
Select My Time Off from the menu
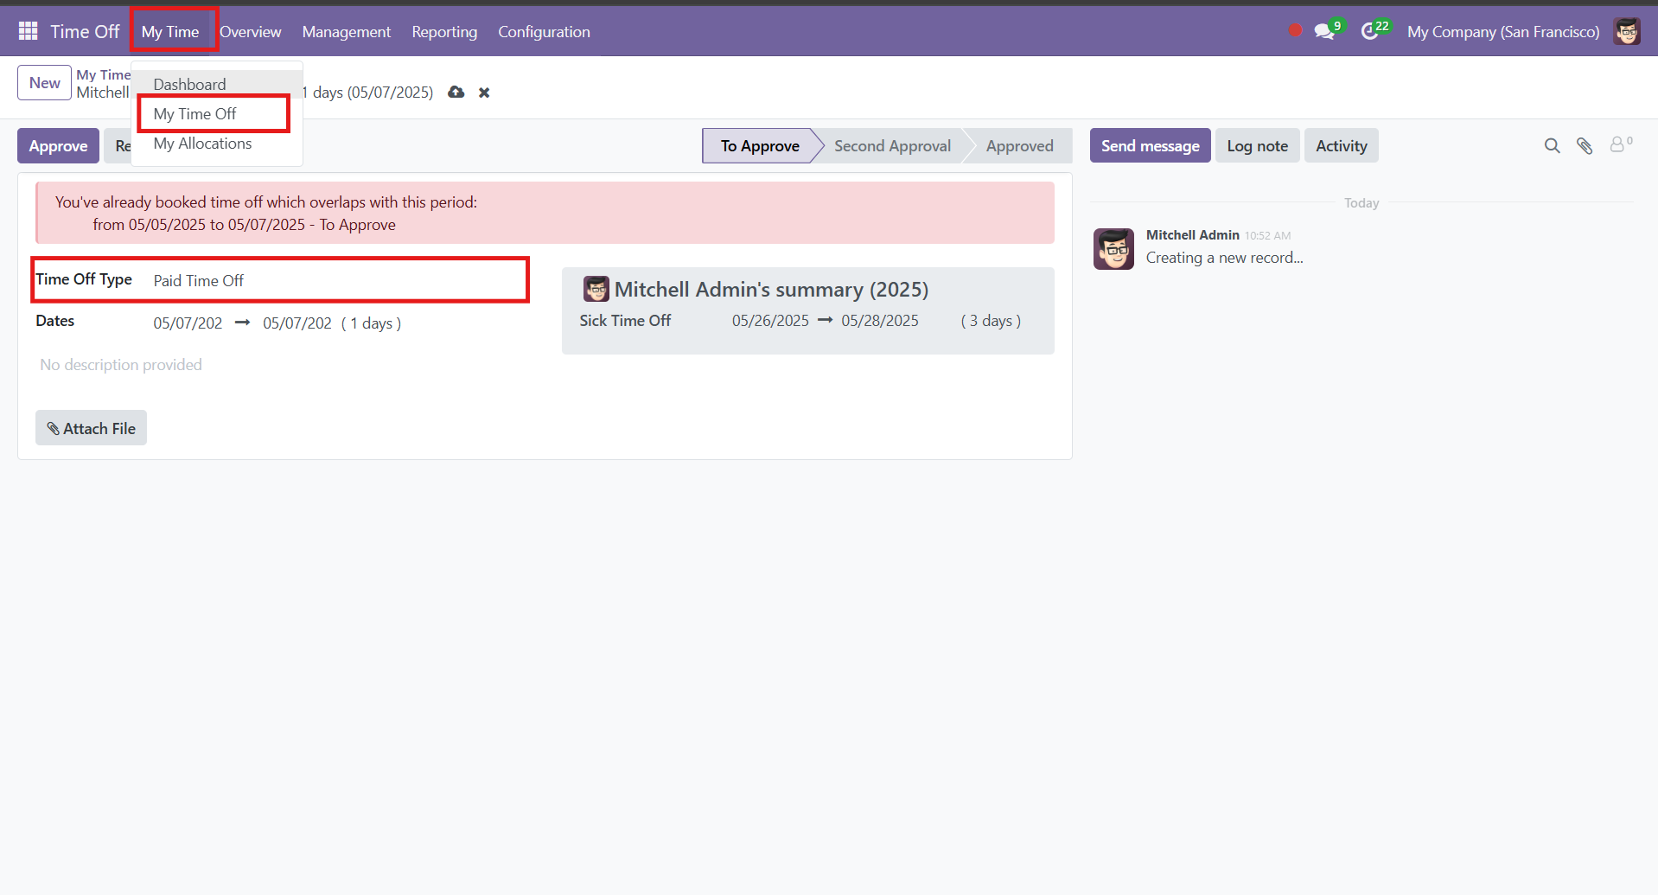click(x=194, y=113)
